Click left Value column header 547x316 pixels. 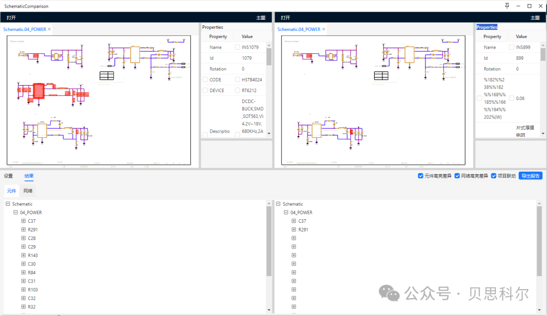tap(247, 36)
